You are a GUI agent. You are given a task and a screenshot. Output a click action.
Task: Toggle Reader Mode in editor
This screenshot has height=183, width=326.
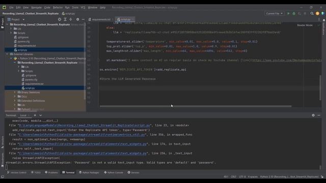pos(305,25)
